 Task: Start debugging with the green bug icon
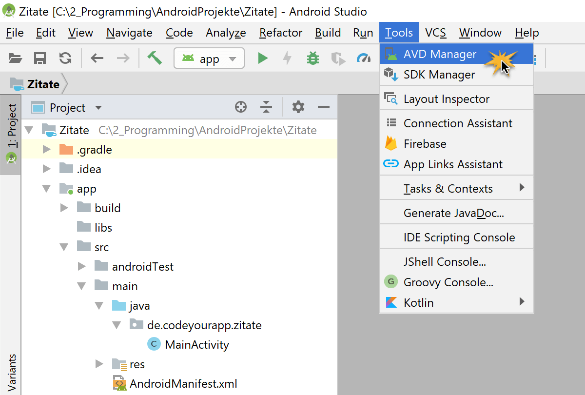[x=312, y=59]
